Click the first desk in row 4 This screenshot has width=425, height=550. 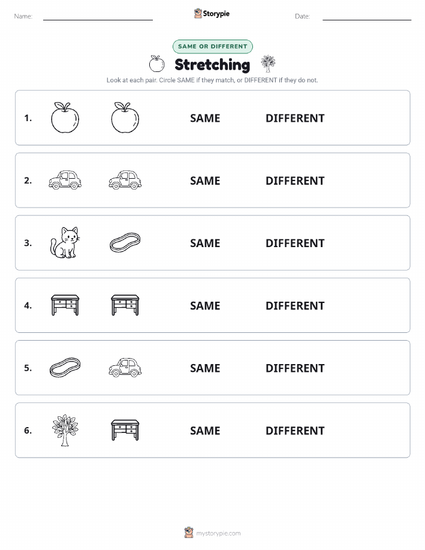[x=65, y=305]
